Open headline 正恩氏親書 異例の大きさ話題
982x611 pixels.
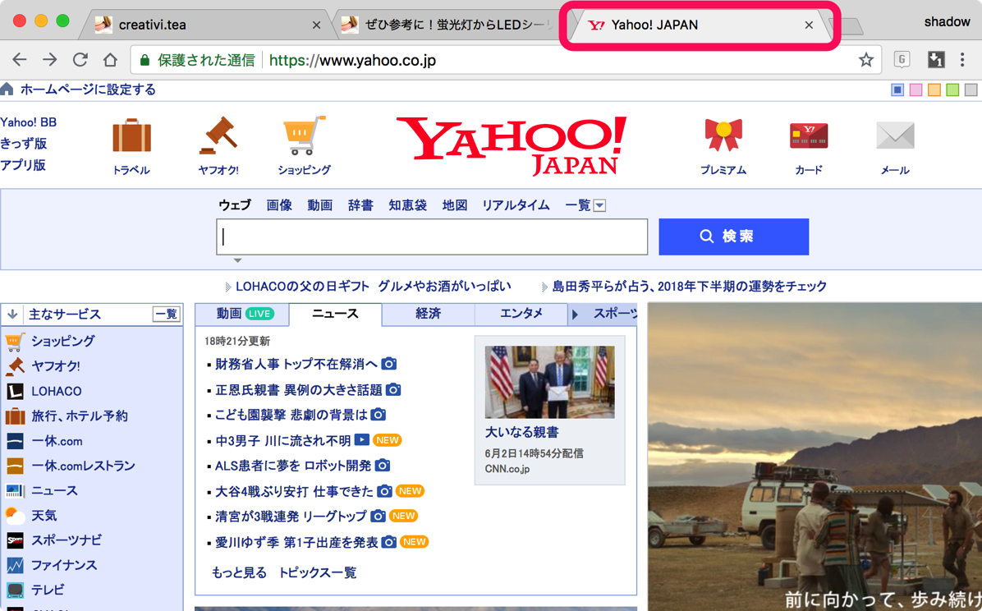point(298,390)
